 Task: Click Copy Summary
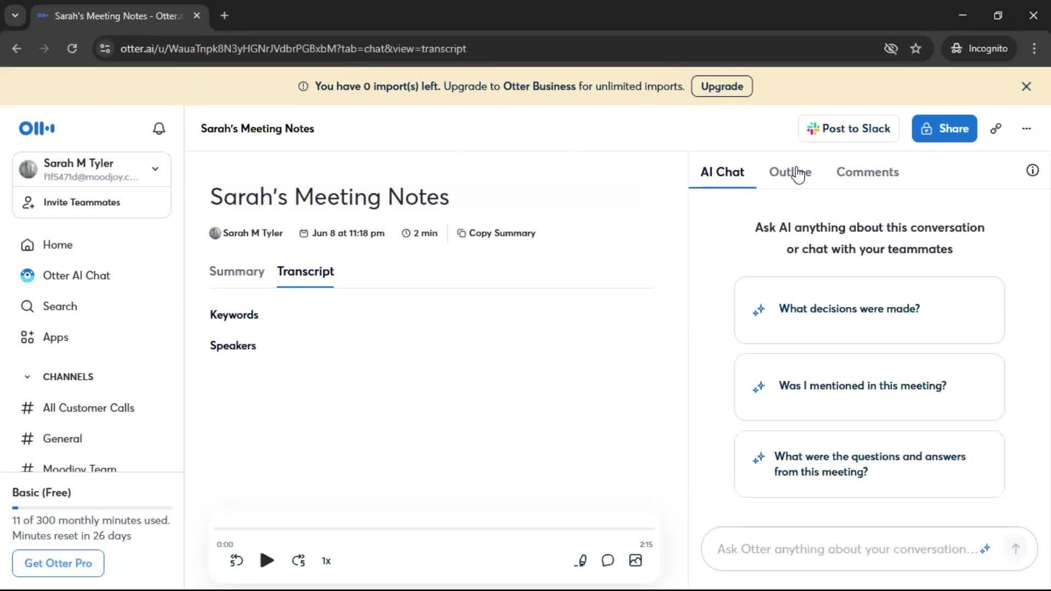pyautogui.click(x=496, y=233)
